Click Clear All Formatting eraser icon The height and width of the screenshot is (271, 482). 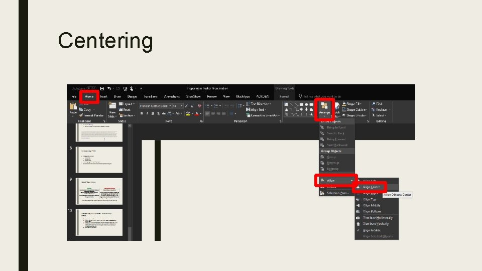[199, 106]
